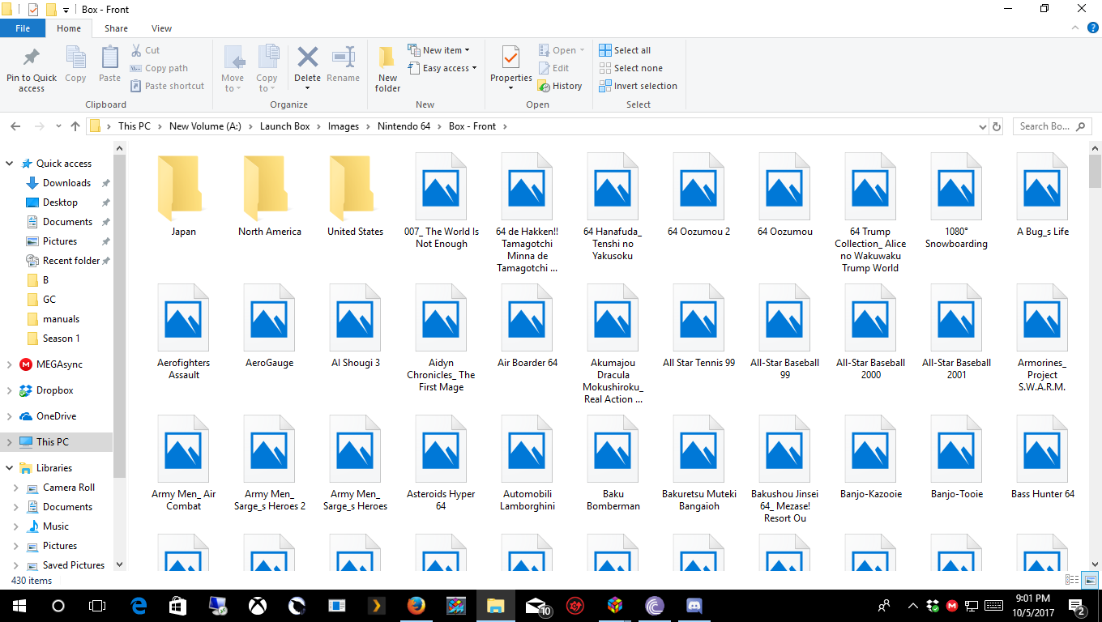Click the Paste shortcut command
The image size is (1102, 622).
coord(167,86)
